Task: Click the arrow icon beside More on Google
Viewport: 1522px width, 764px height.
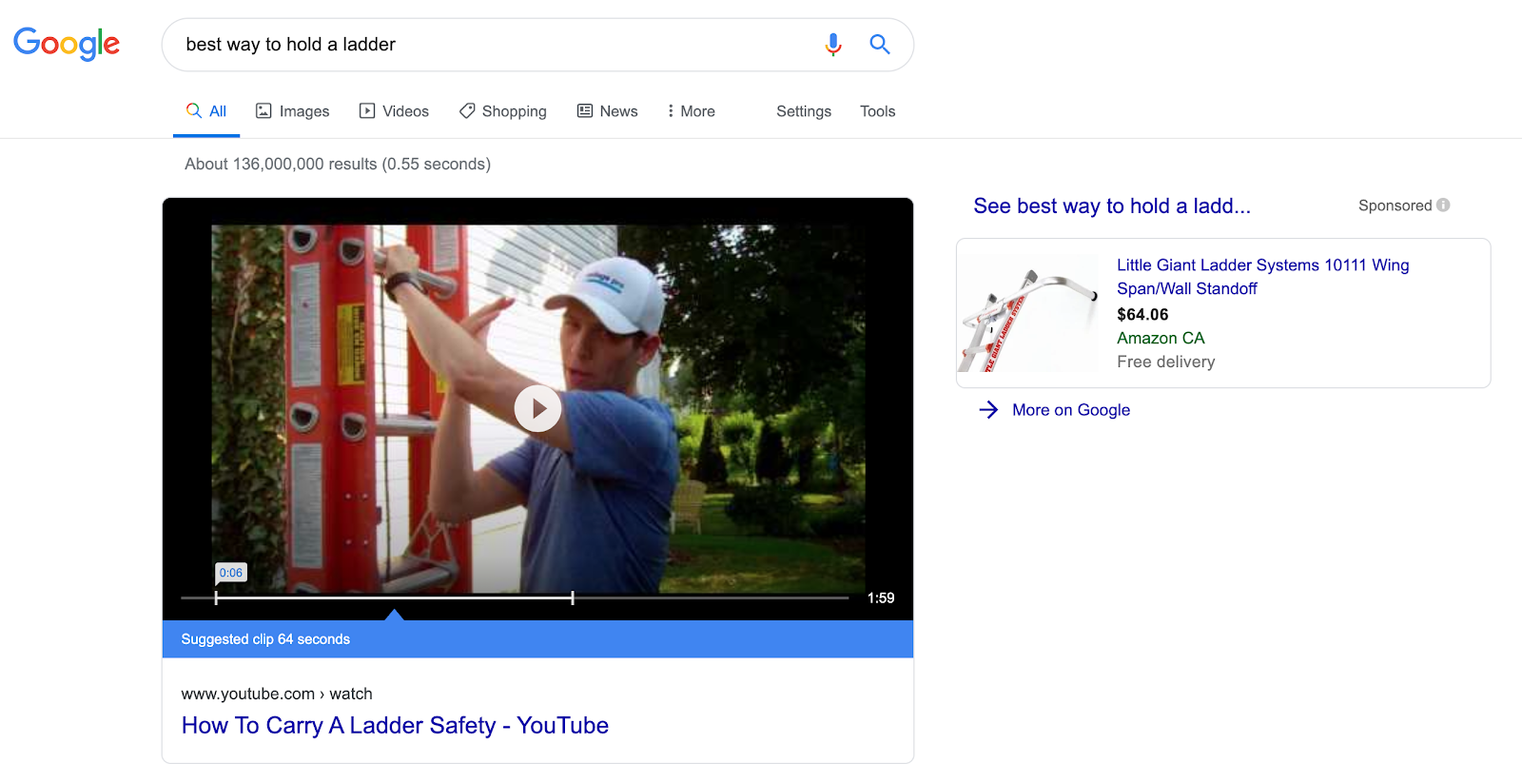Action: [x=986, y=409]
